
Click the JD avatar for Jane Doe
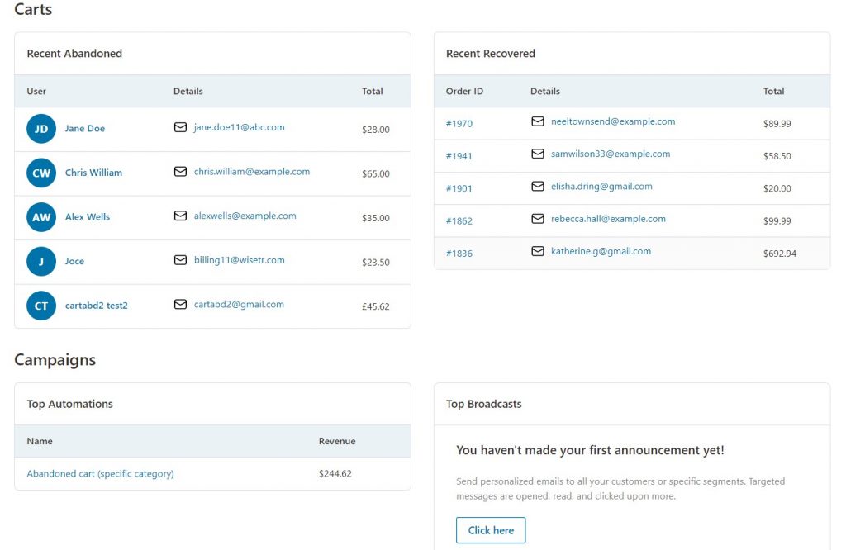(41, 129)
